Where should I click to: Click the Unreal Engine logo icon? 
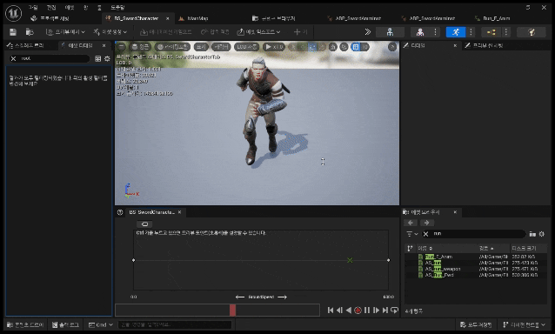tap(13, 13)
